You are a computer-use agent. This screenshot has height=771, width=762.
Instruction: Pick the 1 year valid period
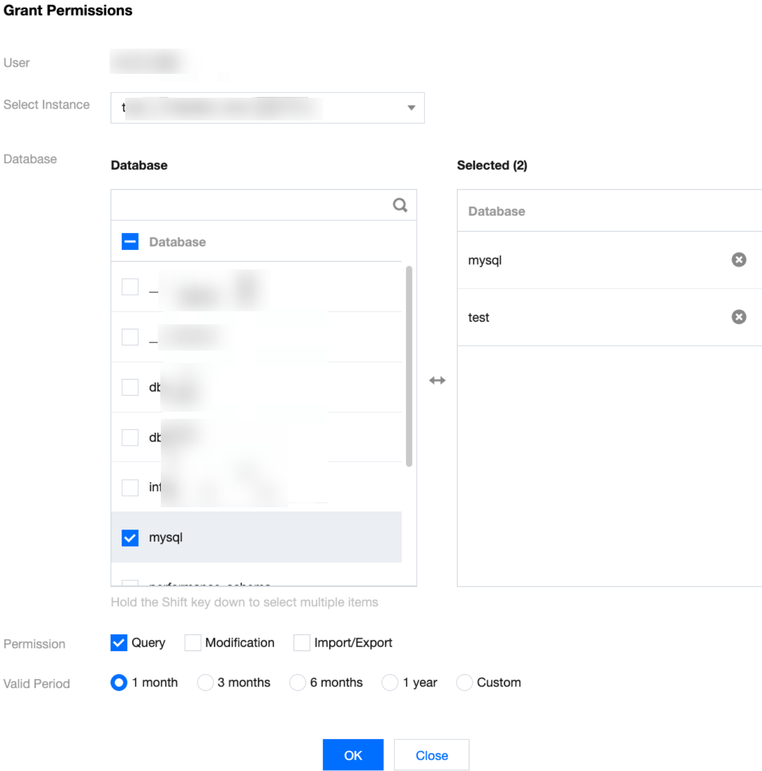(x=389, y=683)
